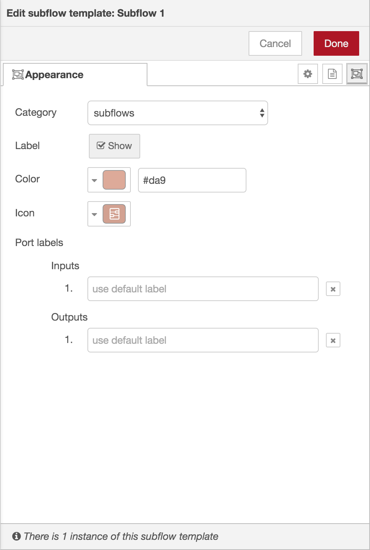Cancel editing the subflow template

tap(275, 43)
